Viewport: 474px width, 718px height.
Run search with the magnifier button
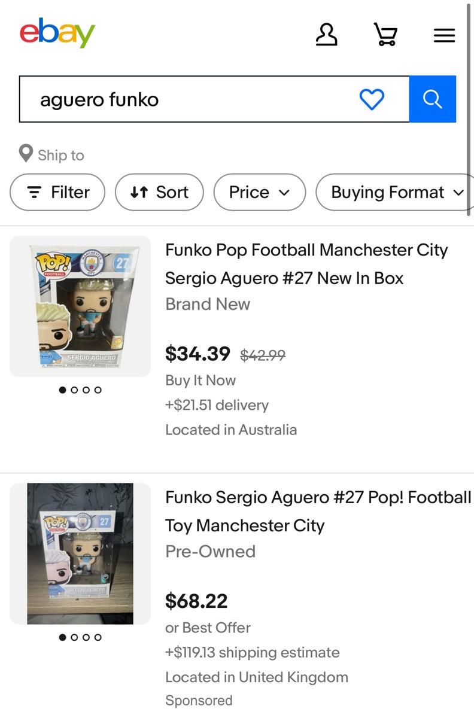432,99
